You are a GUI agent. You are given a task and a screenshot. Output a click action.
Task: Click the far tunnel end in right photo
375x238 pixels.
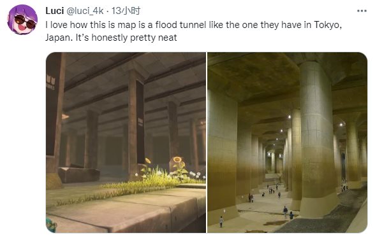[274, 164]
